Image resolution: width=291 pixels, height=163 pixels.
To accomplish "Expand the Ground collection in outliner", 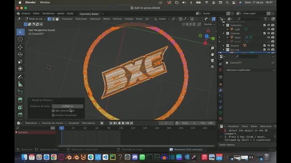I will (224, 45).
